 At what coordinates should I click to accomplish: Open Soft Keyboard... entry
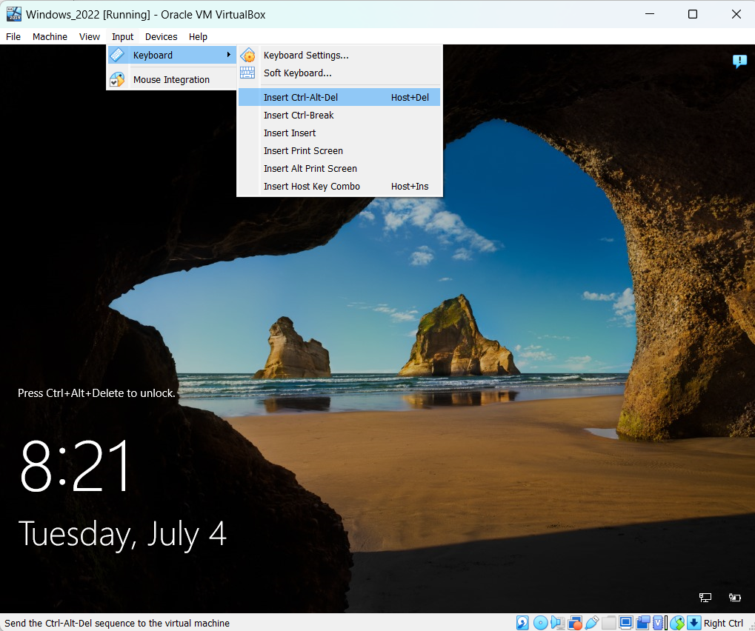point(339,73)
